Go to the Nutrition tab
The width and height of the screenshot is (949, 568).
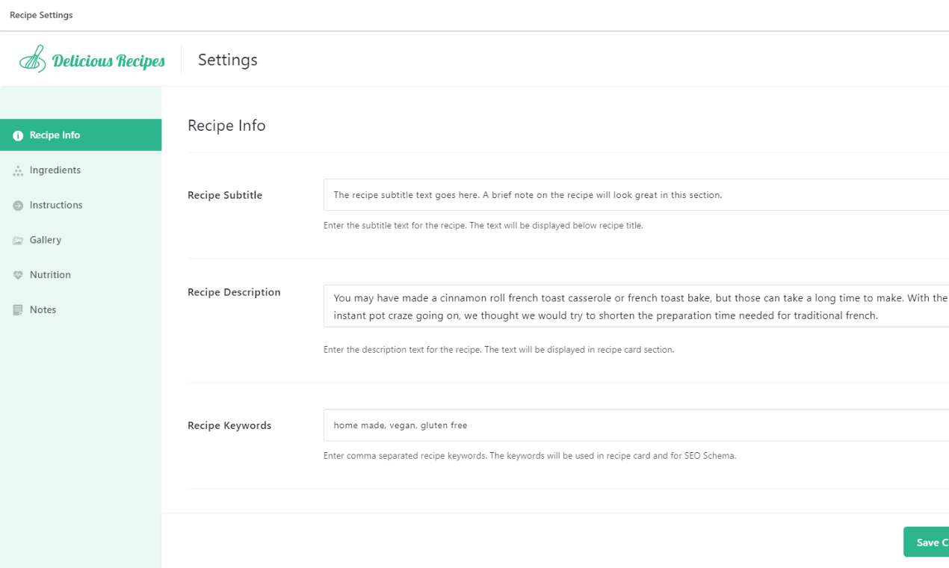[81, 275]
